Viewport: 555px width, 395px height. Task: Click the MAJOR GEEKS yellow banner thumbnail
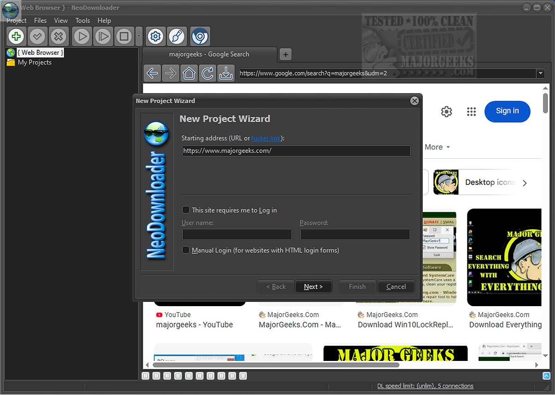click(395, 354)
